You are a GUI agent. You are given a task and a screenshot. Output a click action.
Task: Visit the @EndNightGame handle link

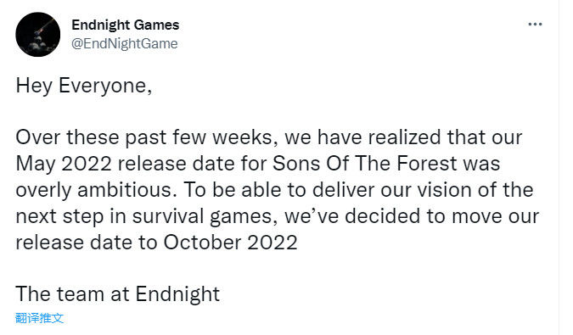(x=125, y=43)
